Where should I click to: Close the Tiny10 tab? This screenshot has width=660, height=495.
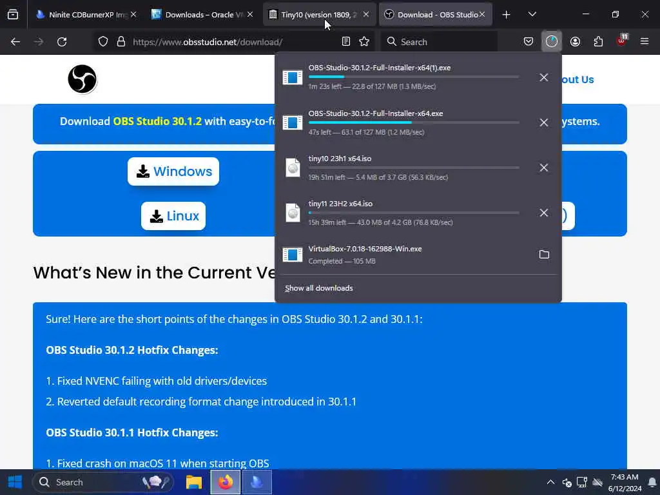(x=366, y=14)
